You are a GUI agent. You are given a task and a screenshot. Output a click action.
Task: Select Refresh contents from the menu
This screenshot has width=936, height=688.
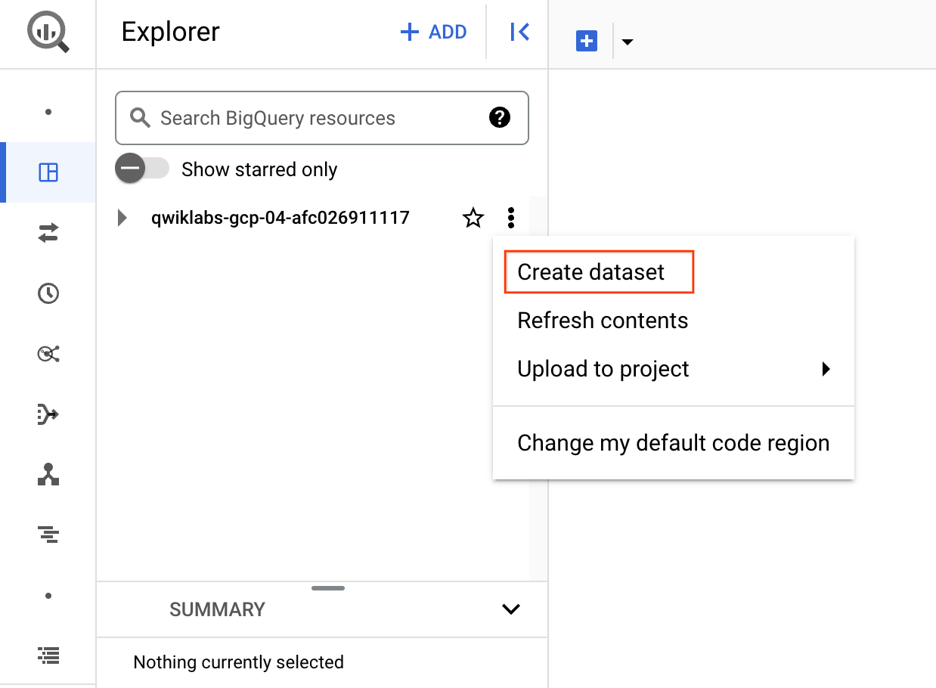coord(603,320)
